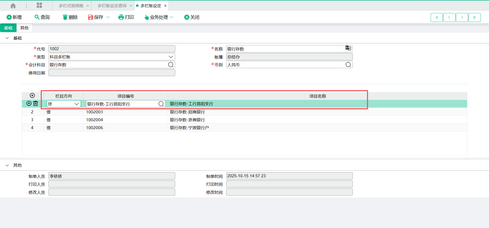489x228 pixels.
Task: Switch to 多栏式明细账 tab
Action: (x=71, y=6)
